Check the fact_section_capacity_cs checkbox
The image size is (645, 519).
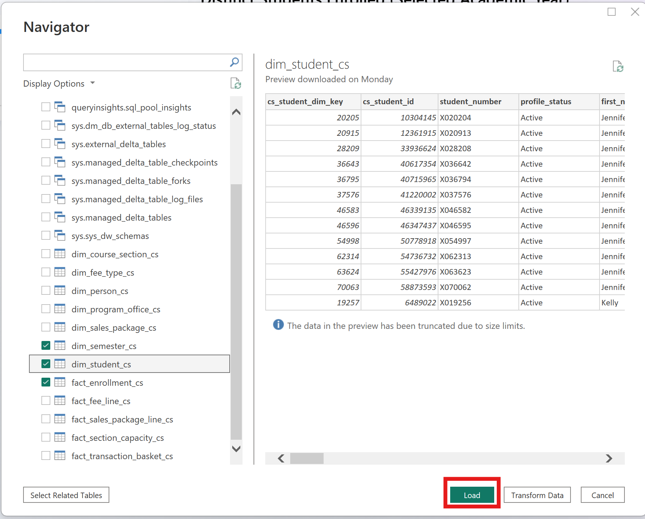[x=46, y=437]
